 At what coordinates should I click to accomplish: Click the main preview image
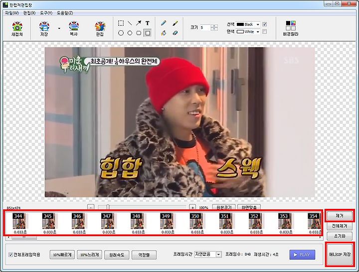point(179,122)
